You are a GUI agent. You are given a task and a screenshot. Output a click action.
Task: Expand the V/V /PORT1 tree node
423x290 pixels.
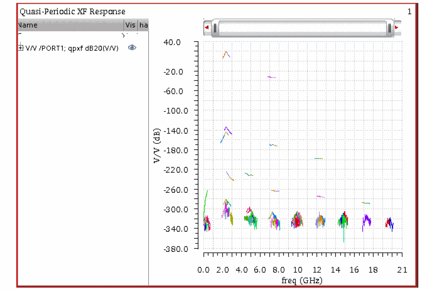tap(21, 48)
